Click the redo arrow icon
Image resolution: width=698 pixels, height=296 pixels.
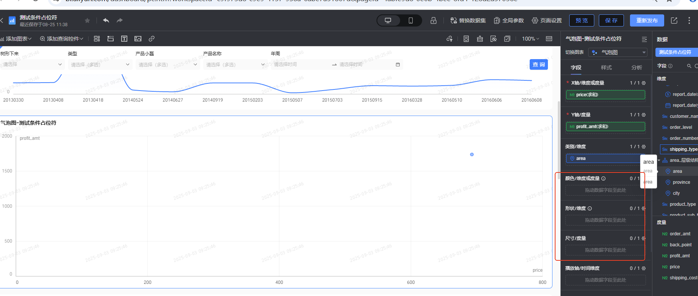(x=120, y=20)
